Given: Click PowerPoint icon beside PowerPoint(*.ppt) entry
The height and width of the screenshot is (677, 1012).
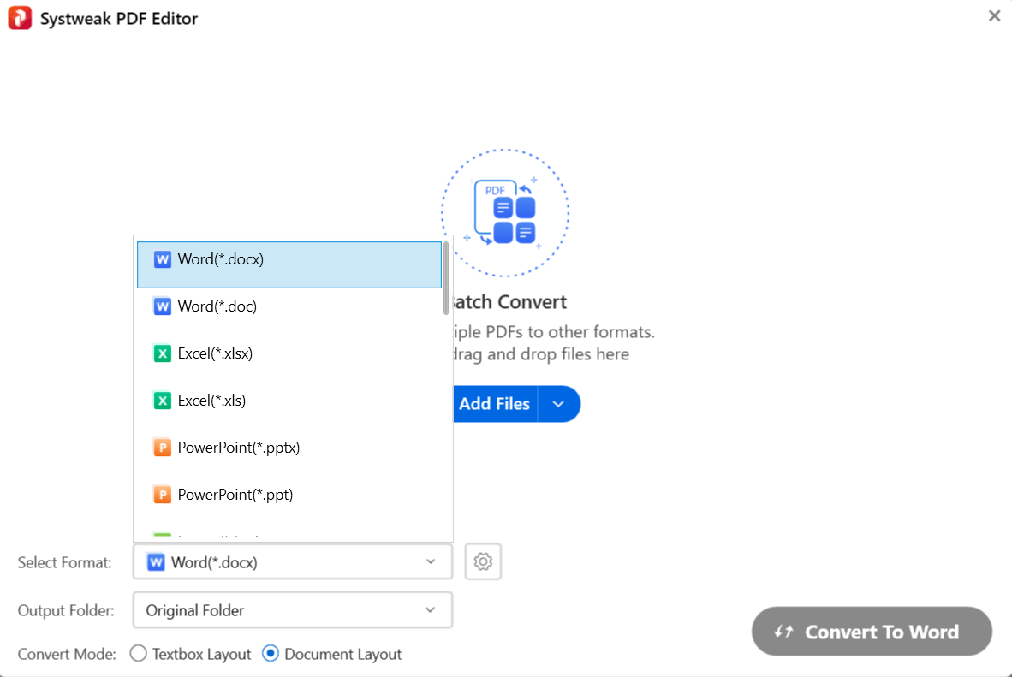Looking at the screenshot, I should (162, 495).
